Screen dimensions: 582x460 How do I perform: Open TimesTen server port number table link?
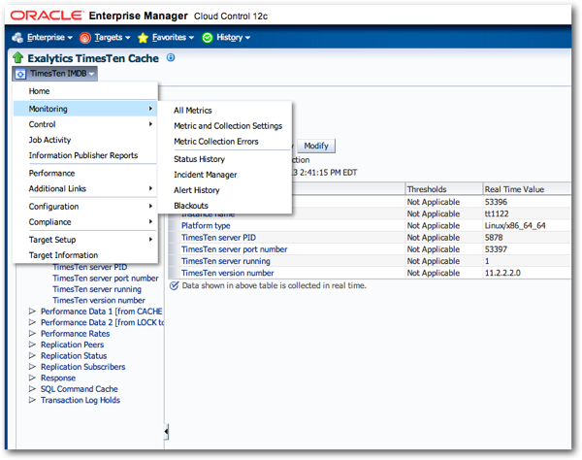coord(234,249)
